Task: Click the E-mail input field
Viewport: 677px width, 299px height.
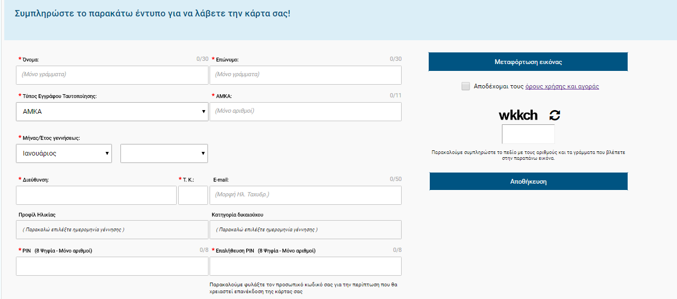Action: click(306, 195)
